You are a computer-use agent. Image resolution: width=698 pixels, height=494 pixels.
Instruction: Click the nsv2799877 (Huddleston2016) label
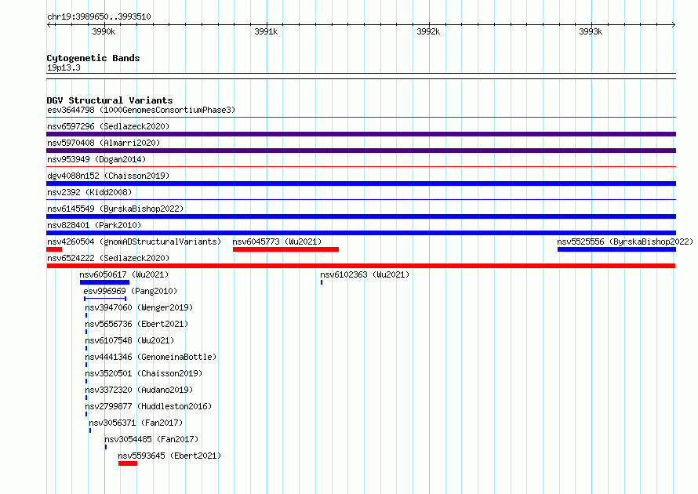148,406
